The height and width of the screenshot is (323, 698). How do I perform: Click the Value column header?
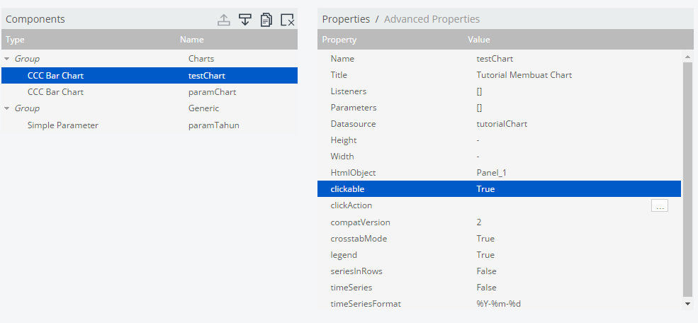tap(479, 40)
